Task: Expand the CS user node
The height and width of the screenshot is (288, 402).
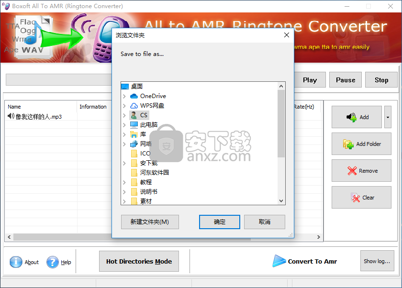Action: pyautogui.click(x=124, y=115)
